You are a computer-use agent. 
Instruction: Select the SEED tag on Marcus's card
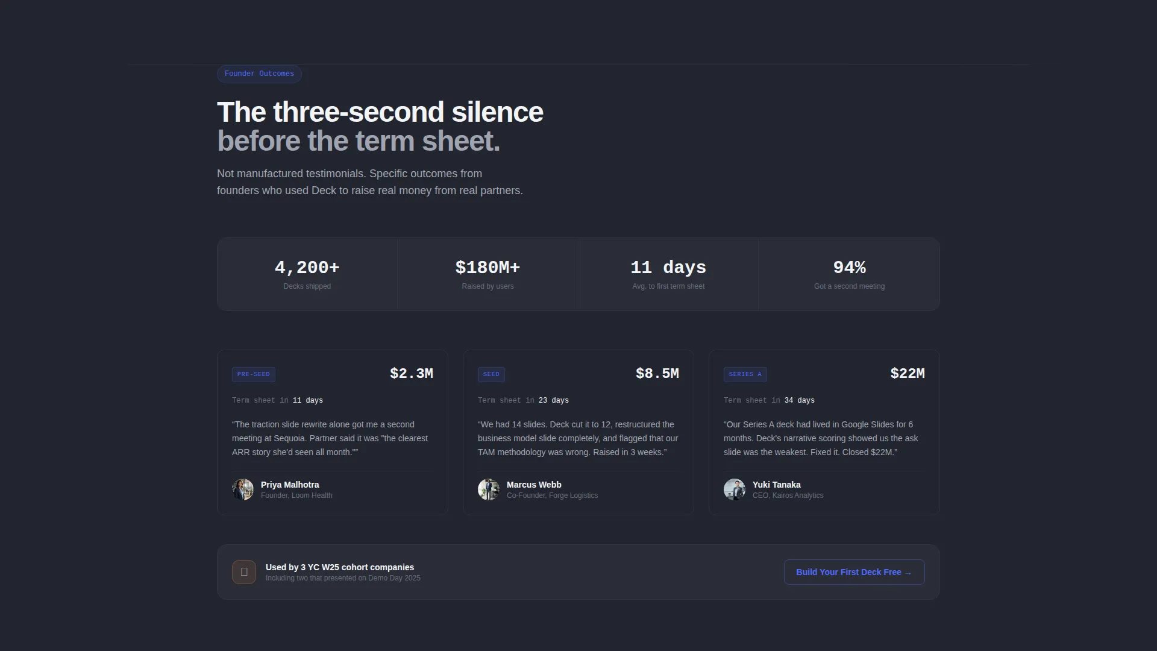491,374
